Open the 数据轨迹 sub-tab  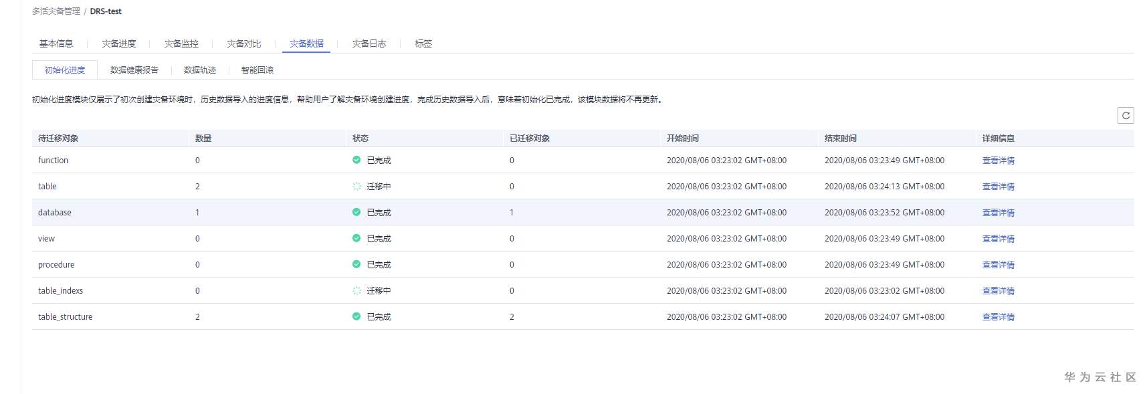click(x=200, y=70)
